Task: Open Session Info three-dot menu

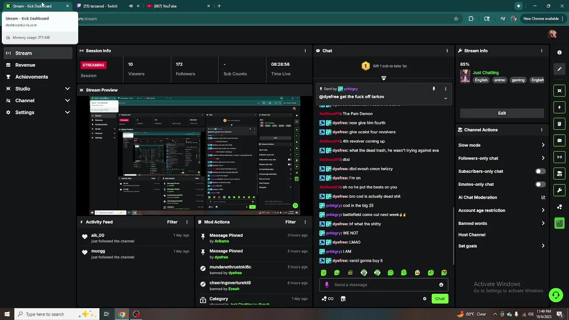Action: (305, 51)
